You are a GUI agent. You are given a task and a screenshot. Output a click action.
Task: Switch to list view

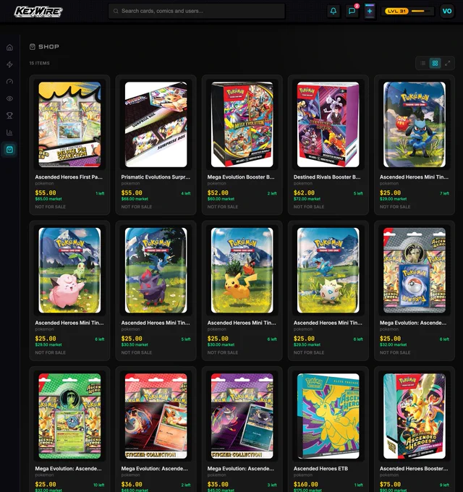[x=422, y=64]
